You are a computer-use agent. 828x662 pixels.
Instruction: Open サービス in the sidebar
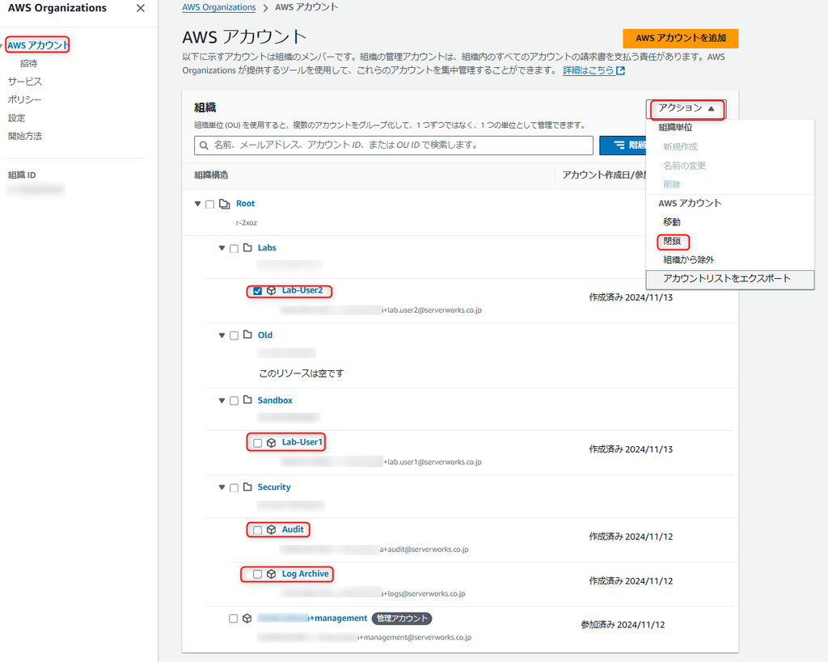(x=25, y=82)
